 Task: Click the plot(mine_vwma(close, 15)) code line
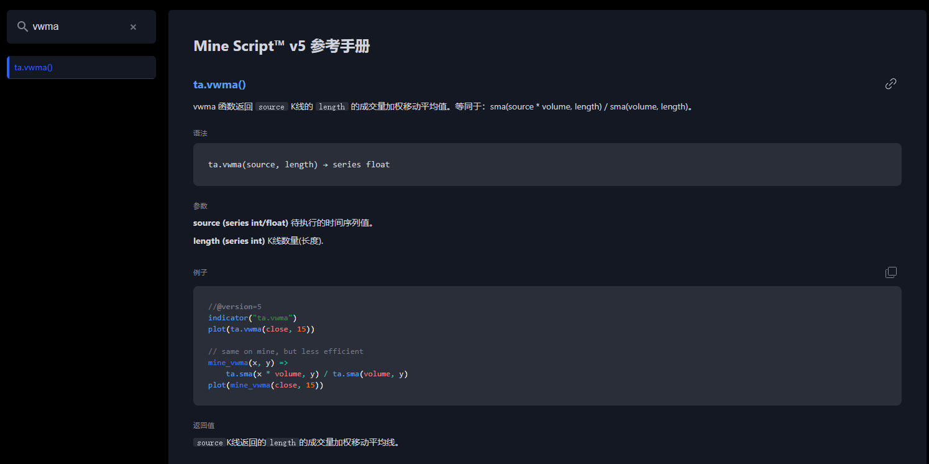(x=265, y=385)
